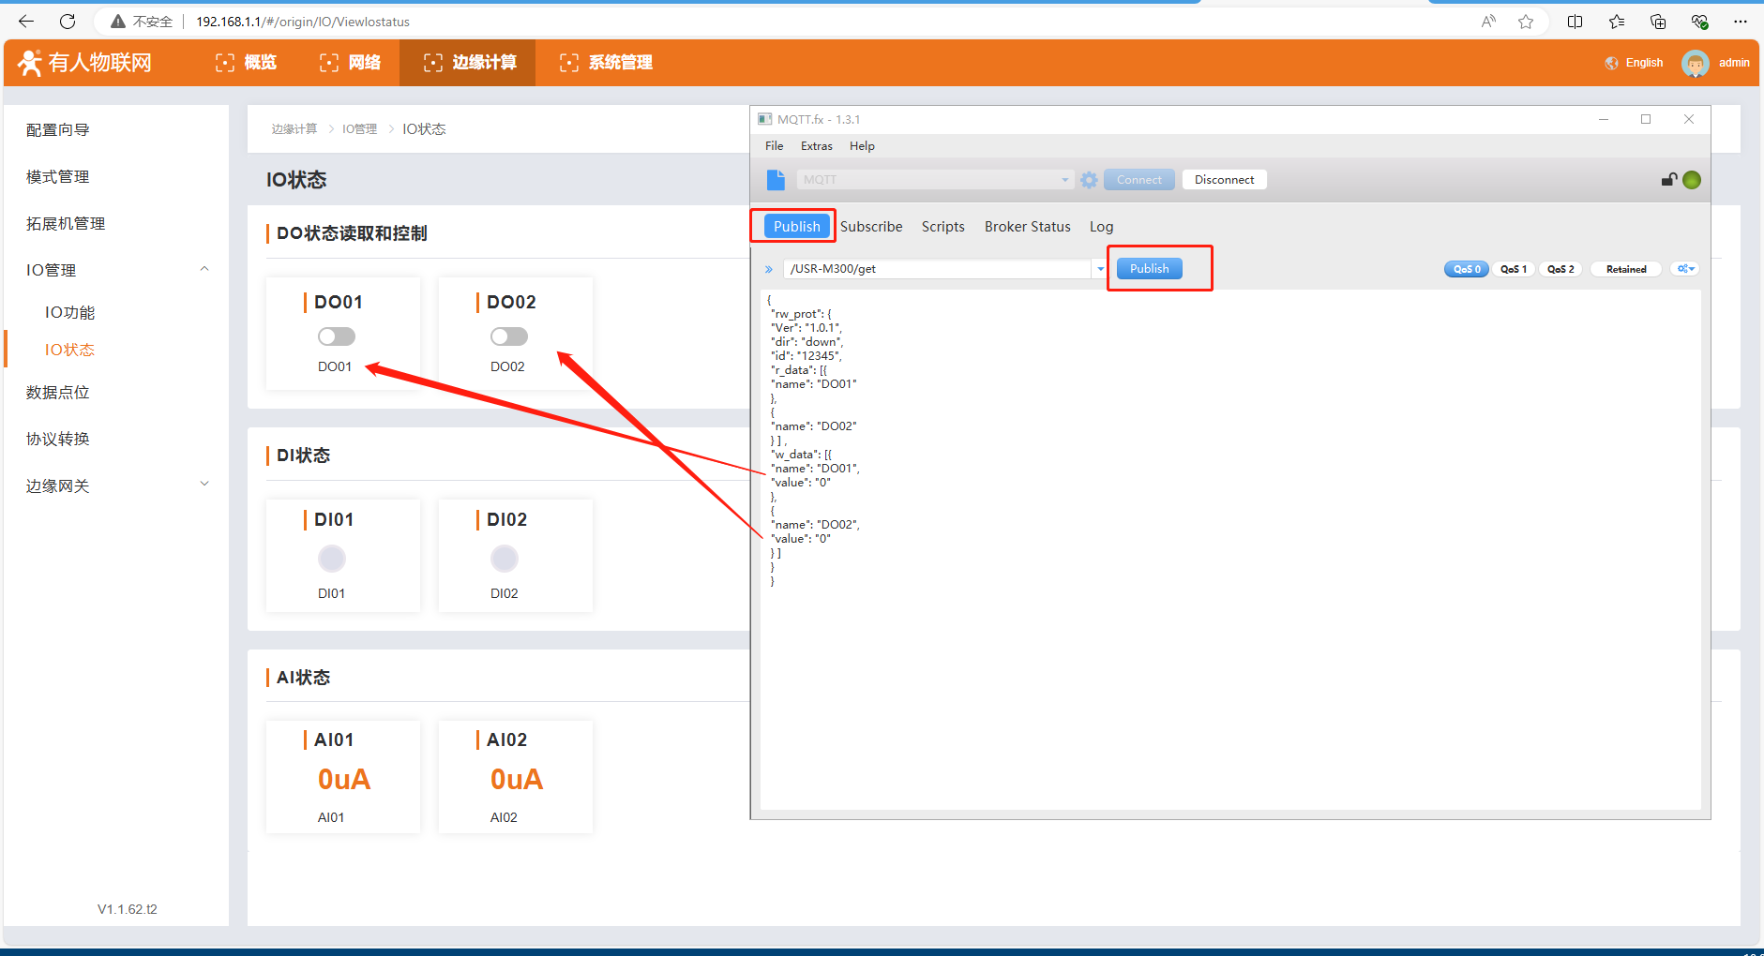
Task: Click the IO管理 breadcrumb link
Action: tap(360, 129)
